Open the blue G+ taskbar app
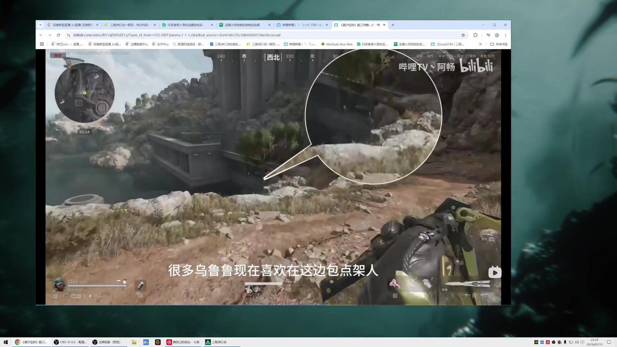This screenshot has width=617, height=347. 146,342
